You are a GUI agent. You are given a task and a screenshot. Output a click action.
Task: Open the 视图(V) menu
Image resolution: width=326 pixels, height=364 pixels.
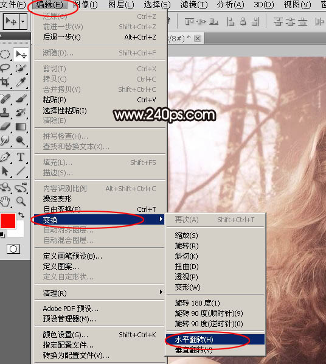pos(297,5)
